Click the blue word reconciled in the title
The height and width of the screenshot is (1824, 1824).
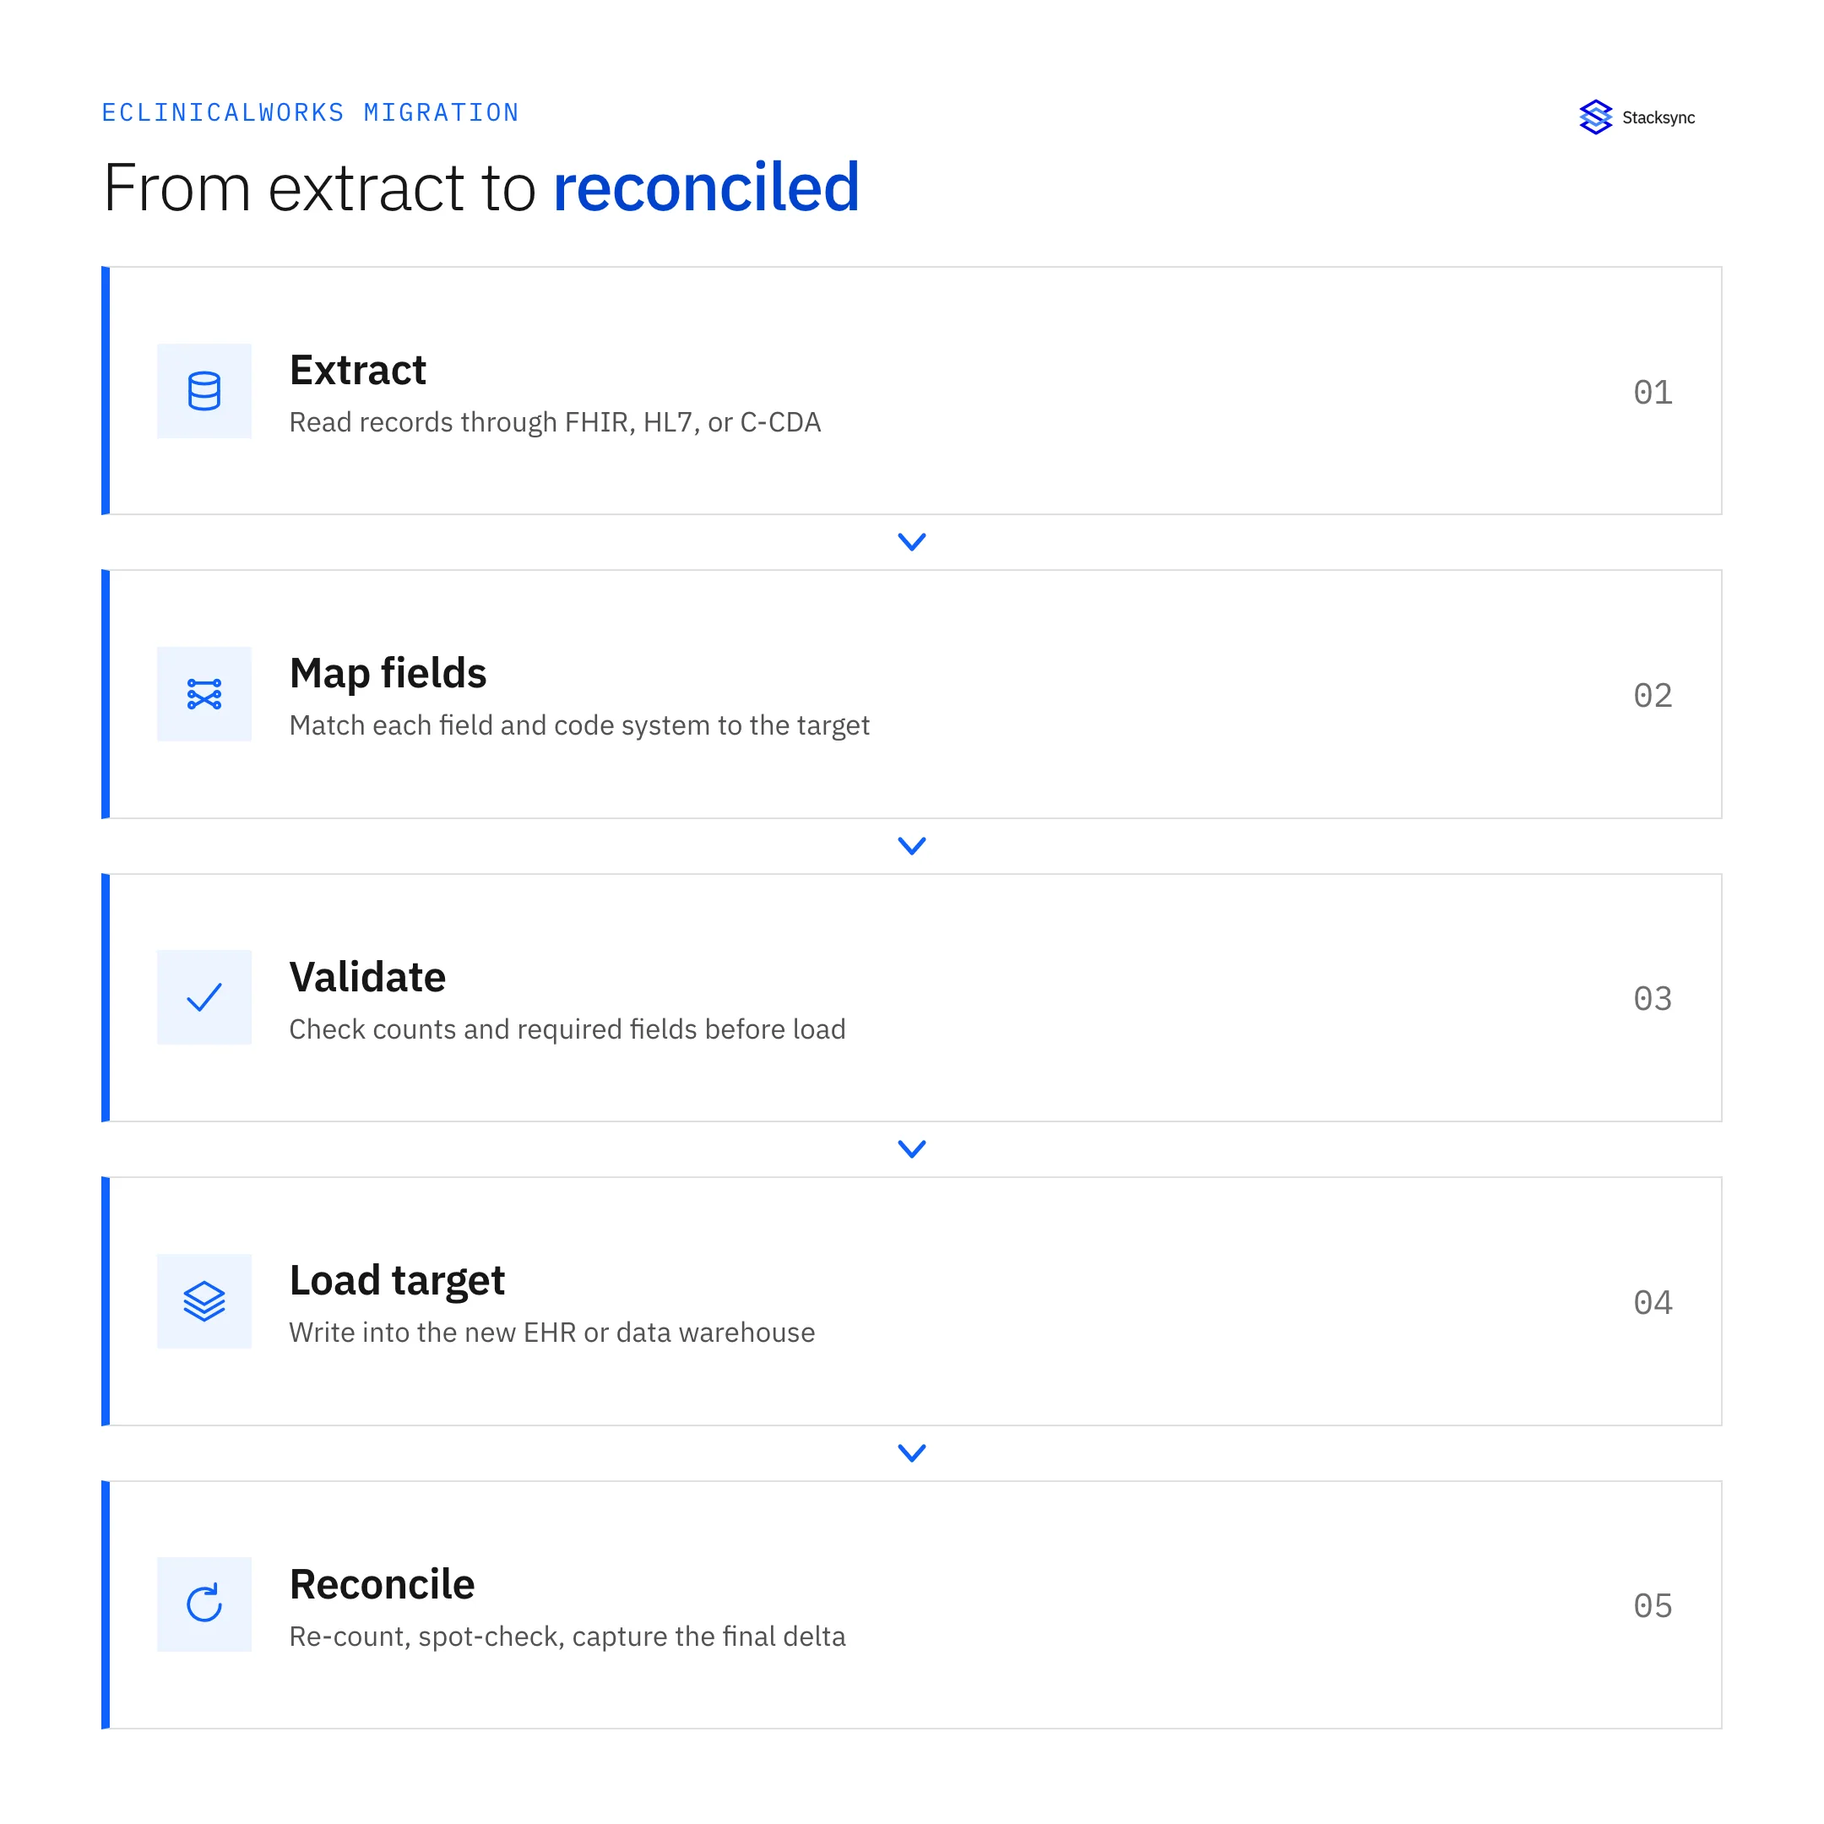[706, 187]
